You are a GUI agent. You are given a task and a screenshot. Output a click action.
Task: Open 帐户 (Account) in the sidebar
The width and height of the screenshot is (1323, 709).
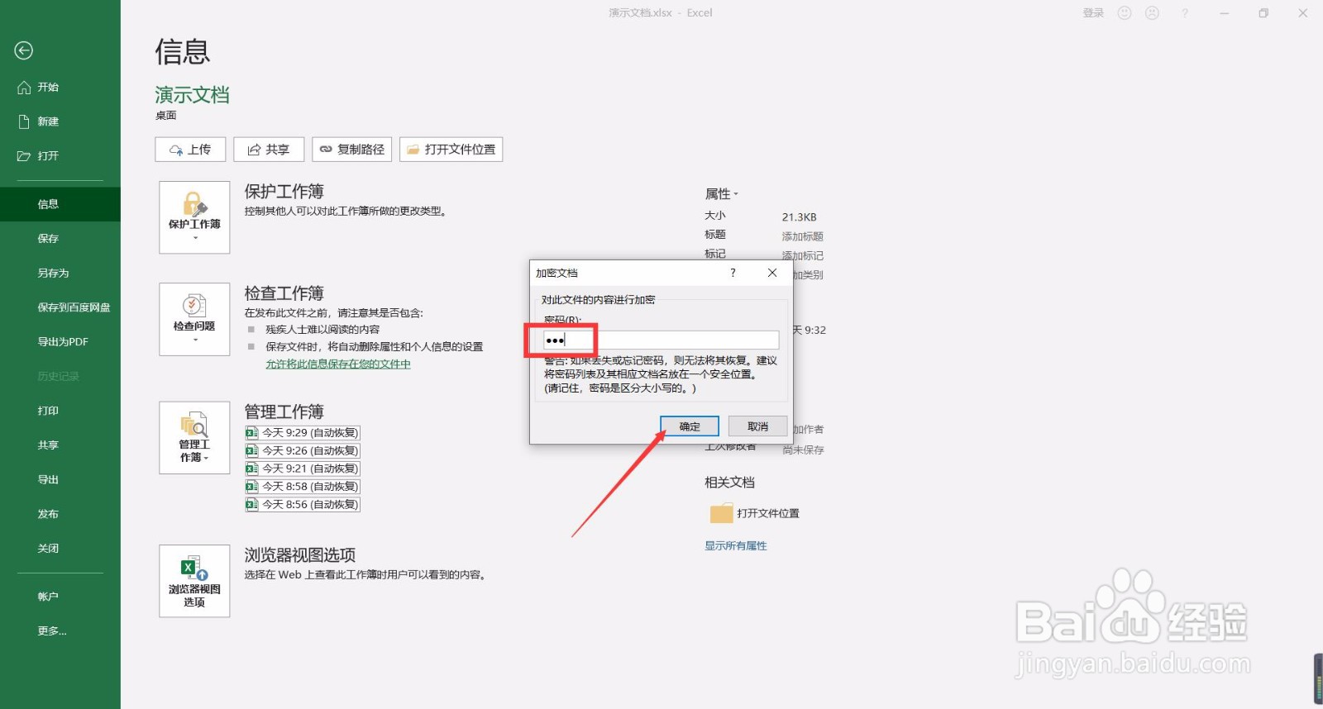click(60, 597)
